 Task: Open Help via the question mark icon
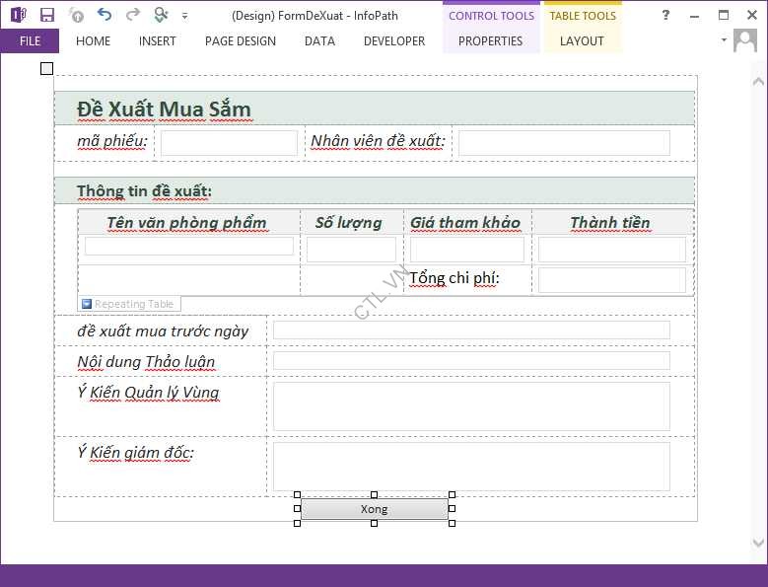pos(665,15)
